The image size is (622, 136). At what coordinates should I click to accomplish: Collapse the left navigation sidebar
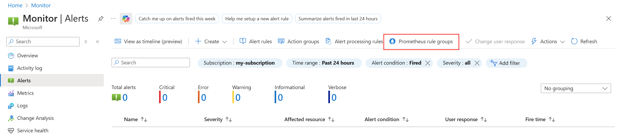coord(98,42)
